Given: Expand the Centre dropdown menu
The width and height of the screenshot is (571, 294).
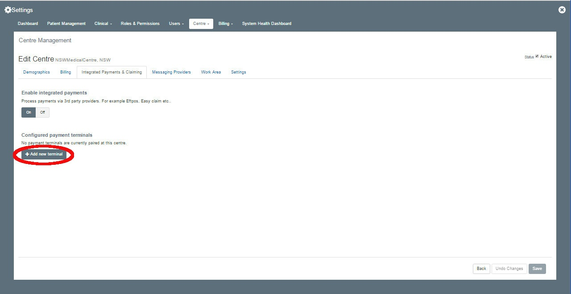Looking at the screenshot, I should 201,24.
